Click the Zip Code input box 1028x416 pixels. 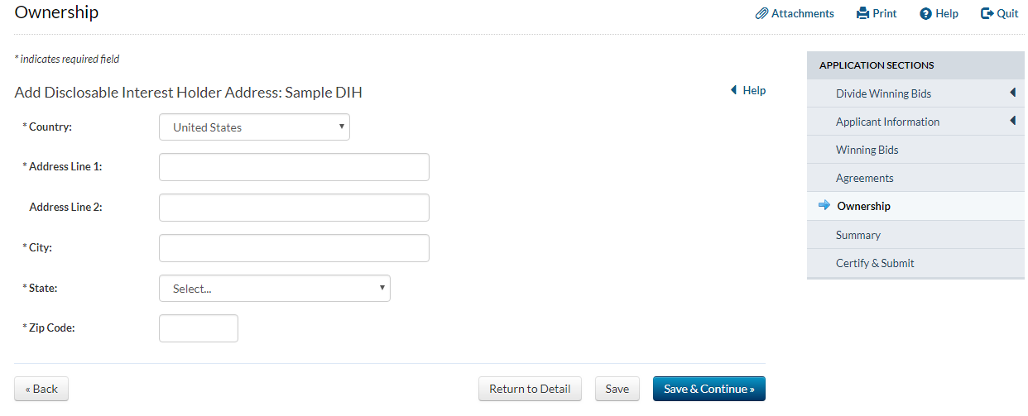coord(199,328)
